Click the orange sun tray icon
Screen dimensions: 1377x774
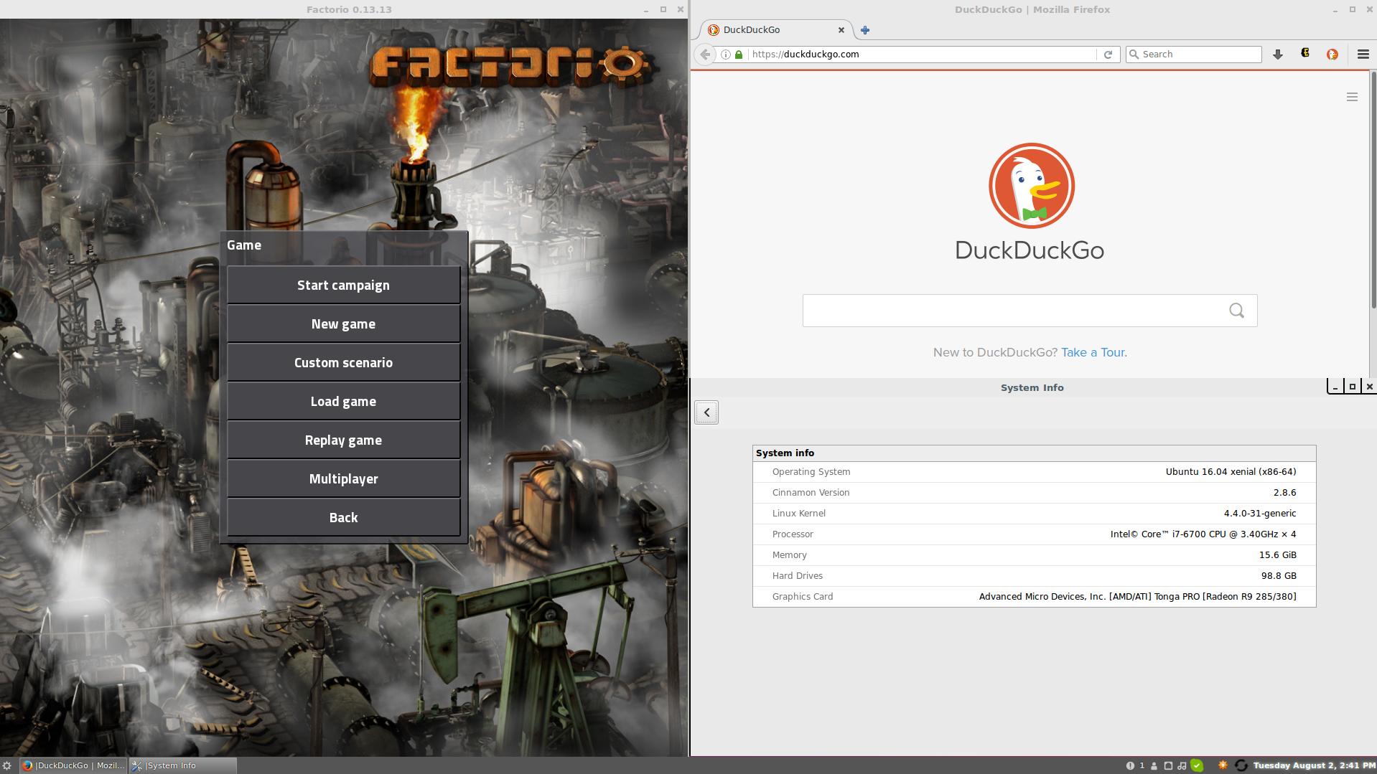pos(1223,765)
